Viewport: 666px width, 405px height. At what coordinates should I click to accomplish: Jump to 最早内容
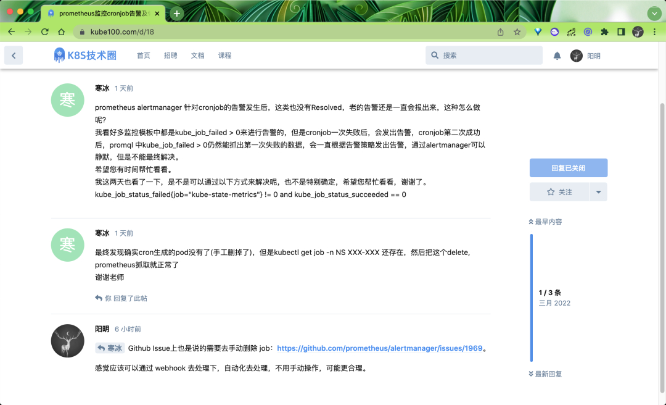coord(545,222)
